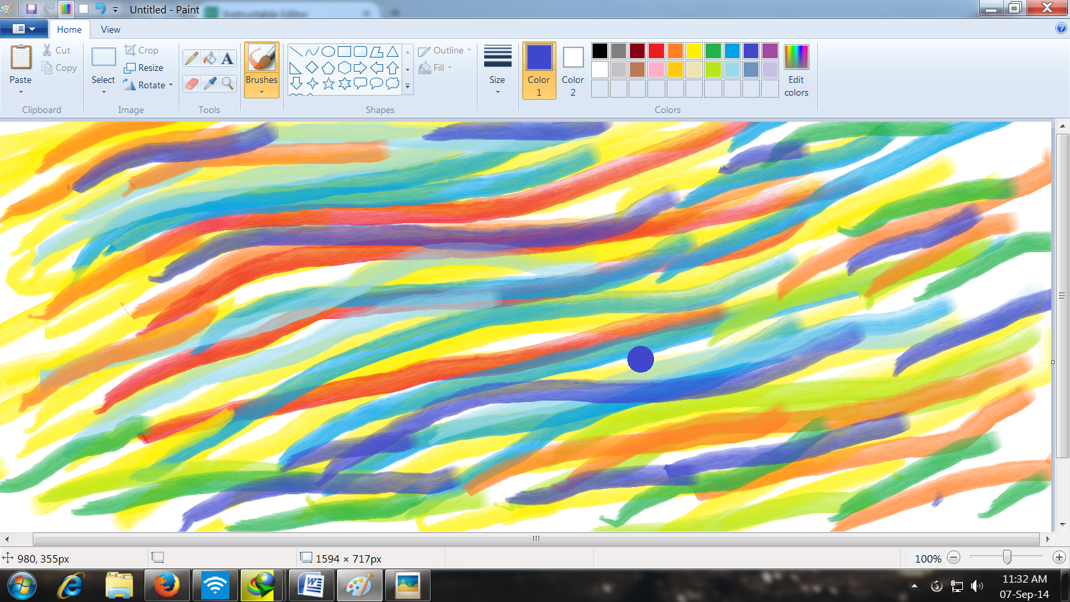Viewport: 1070px width, 602px height.
Task: Choose the Four-point star shape
Action: click(312, 84)
